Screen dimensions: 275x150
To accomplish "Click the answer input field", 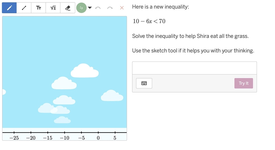I will point(195,68).
